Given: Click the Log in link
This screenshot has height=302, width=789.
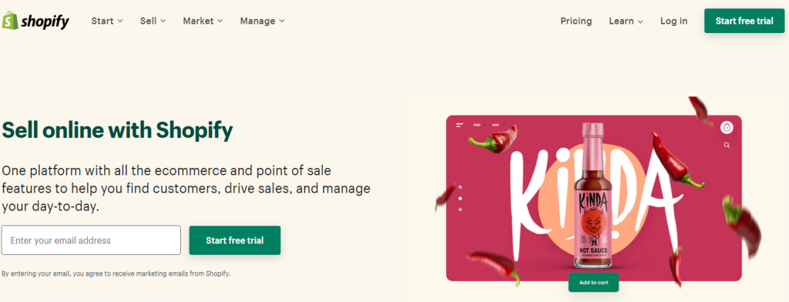Looking at the screenshot, I should tap(673, 21).
